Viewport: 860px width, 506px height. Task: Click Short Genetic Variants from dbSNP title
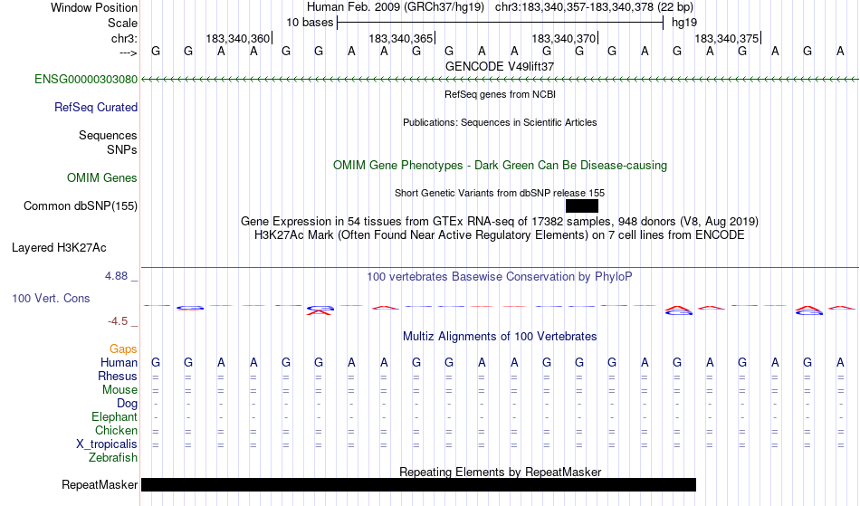(500, 193)
